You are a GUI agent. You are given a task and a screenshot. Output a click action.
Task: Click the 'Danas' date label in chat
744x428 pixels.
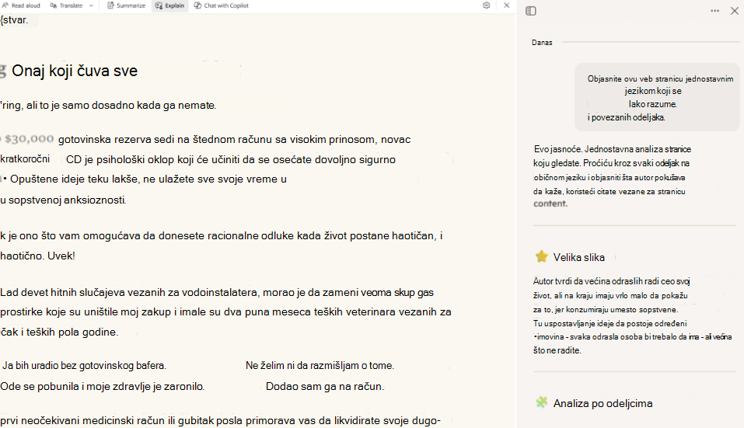point(542,42)
